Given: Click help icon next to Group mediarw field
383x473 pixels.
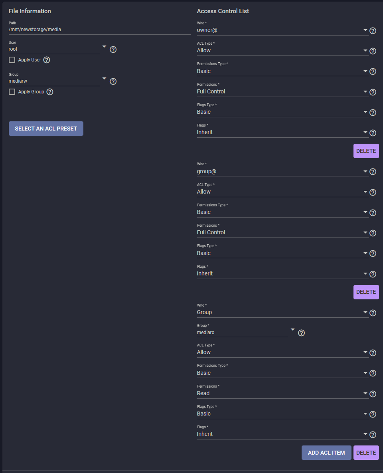Looking at the screenshot, I should (113, 81).
